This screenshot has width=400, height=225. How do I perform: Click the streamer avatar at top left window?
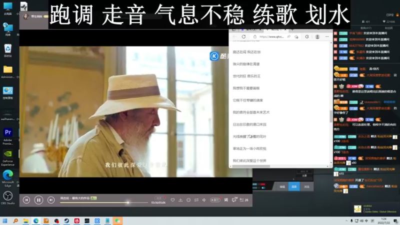point(26,16)
